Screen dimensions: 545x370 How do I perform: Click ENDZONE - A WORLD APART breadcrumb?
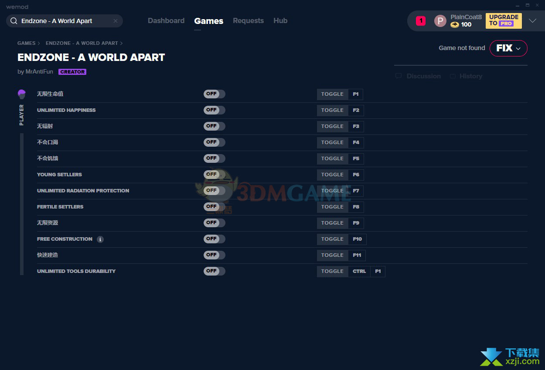(82, 43)
